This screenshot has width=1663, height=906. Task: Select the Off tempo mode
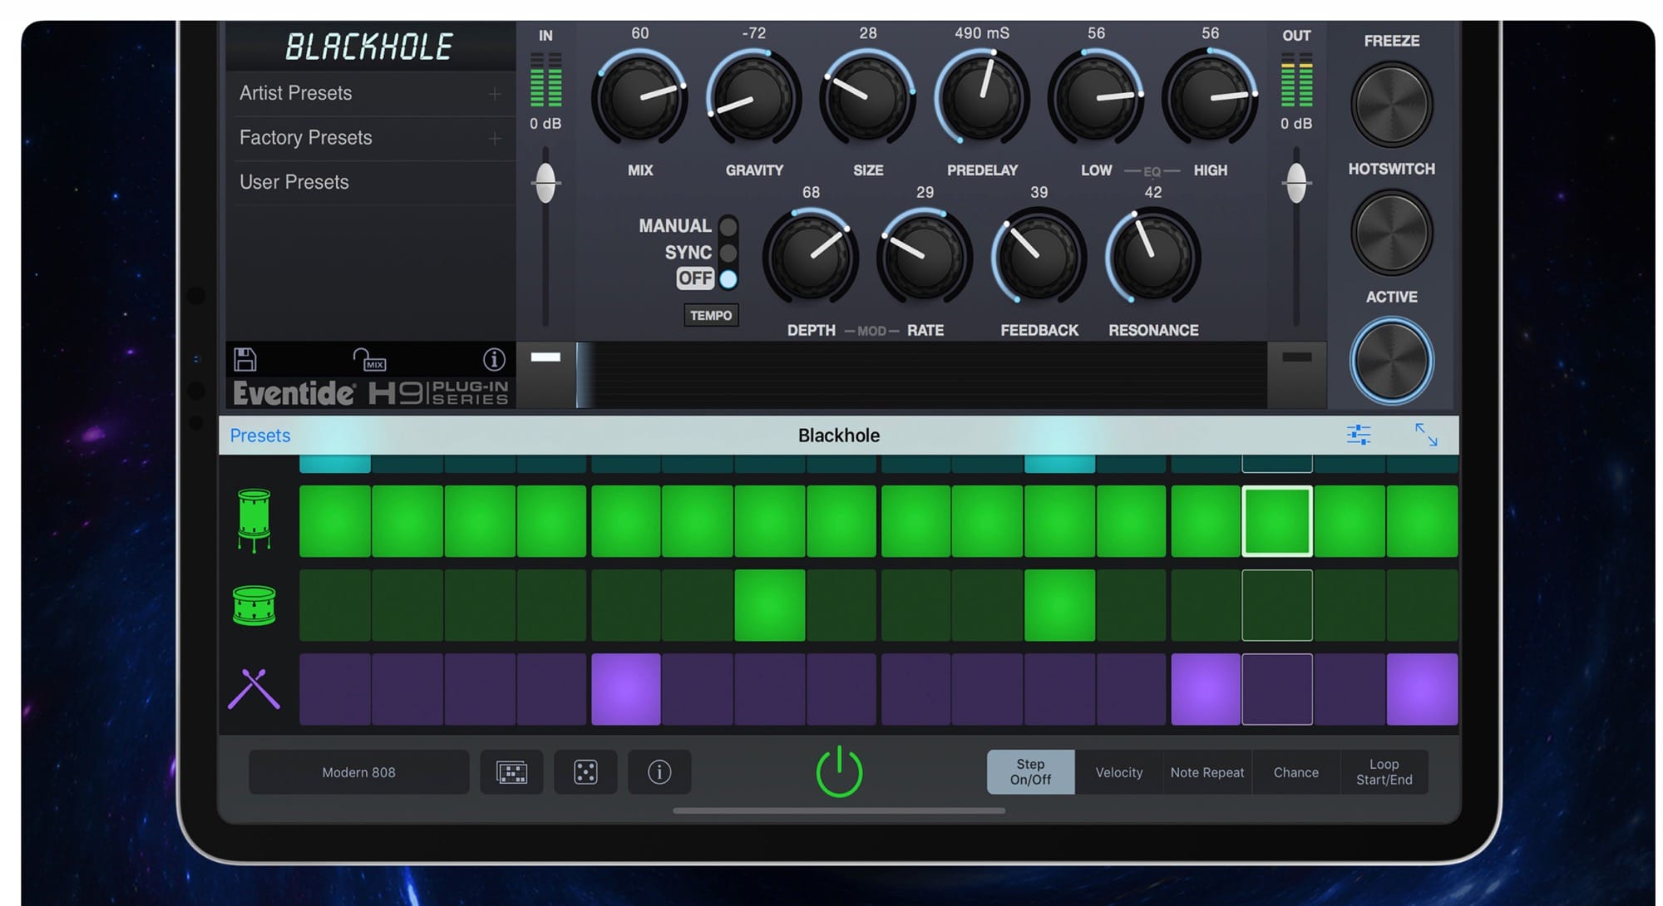728,279
